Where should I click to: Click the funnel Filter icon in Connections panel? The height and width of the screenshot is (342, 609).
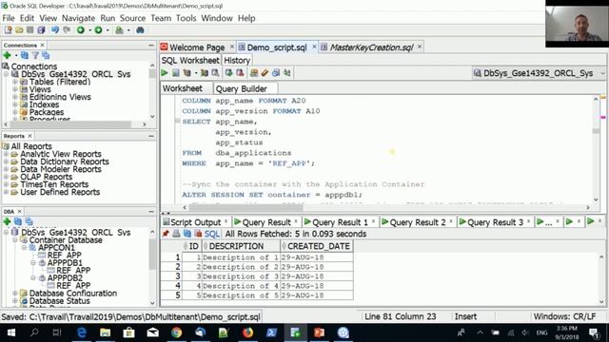[x=35, y=55]
